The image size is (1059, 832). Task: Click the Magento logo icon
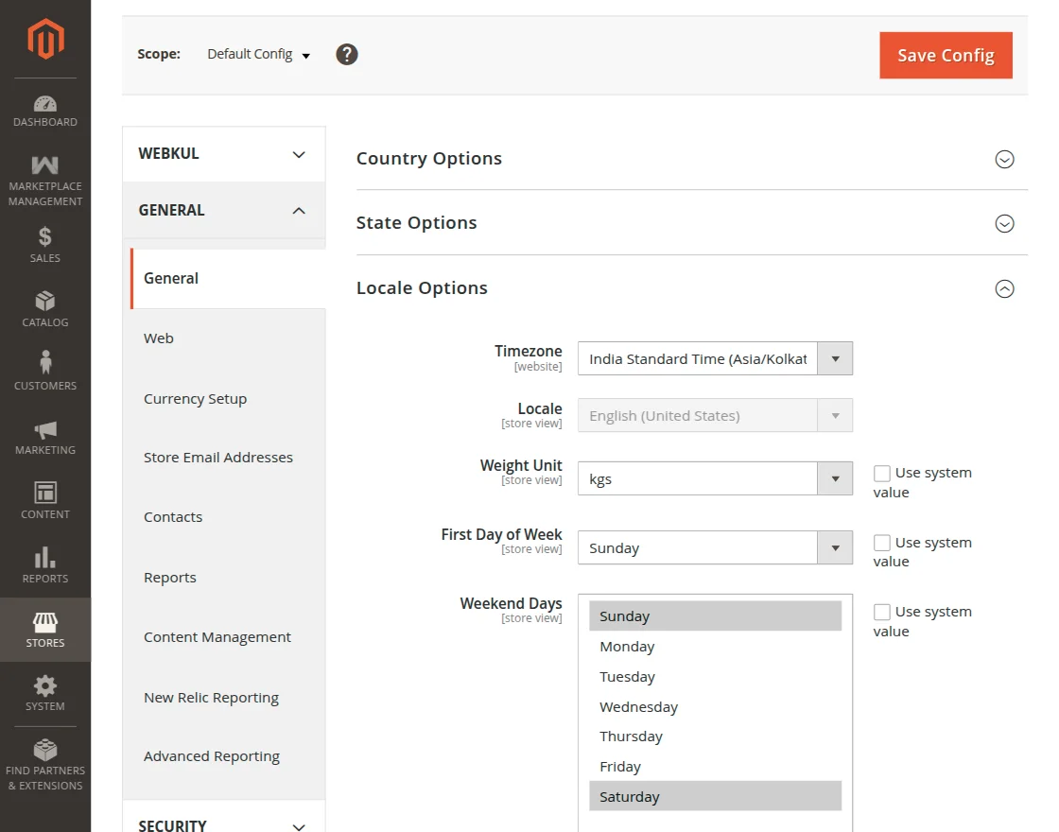(44, 38)
